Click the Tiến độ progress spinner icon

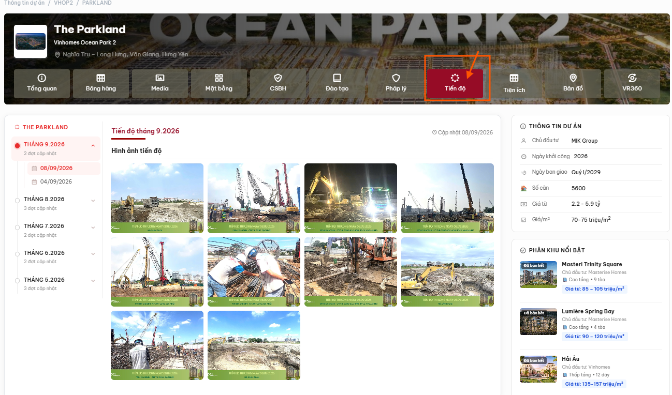pos(455,78)
